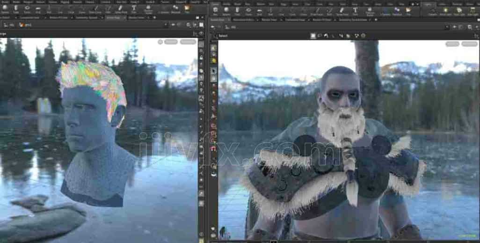Switch to Motion FX View tab in left window

[58, 18]
